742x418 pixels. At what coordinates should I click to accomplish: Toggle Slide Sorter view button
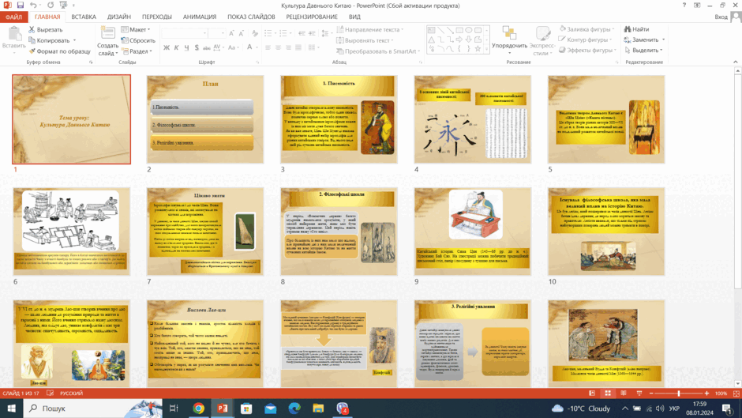click(x=608, y=394)
